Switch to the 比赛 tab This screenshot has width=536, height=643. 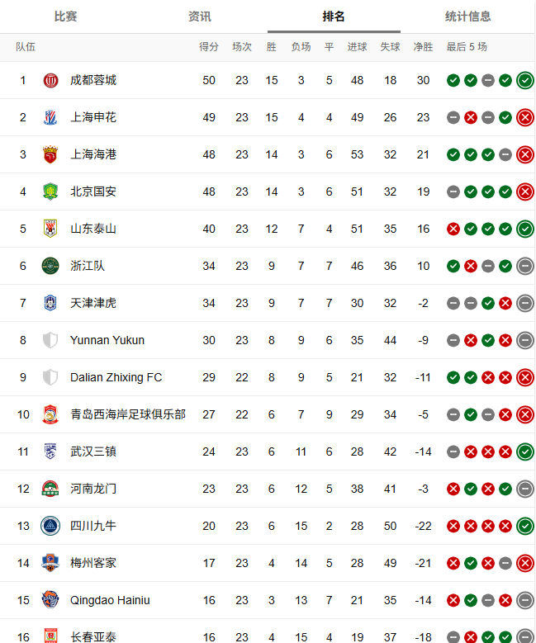coord(66,17)
